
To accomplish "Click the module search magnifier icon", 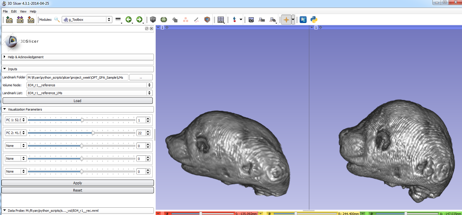I will [57, 20].
